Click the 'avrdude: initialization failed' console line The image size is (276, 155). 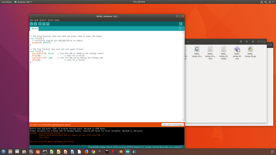tap(48, 133)
